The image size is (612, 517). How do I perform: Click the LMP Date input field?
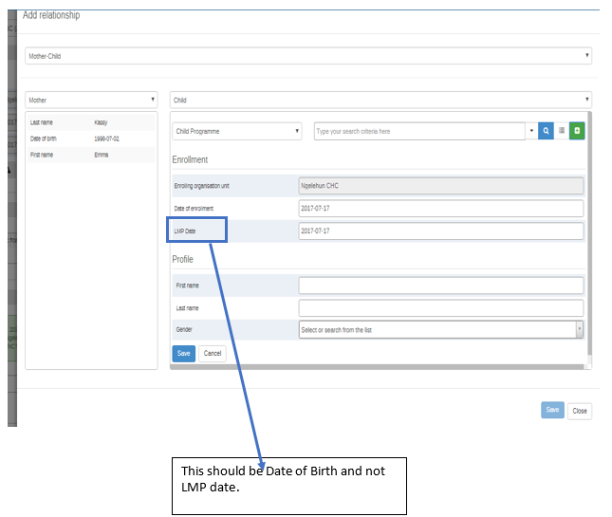pos(440,231)
